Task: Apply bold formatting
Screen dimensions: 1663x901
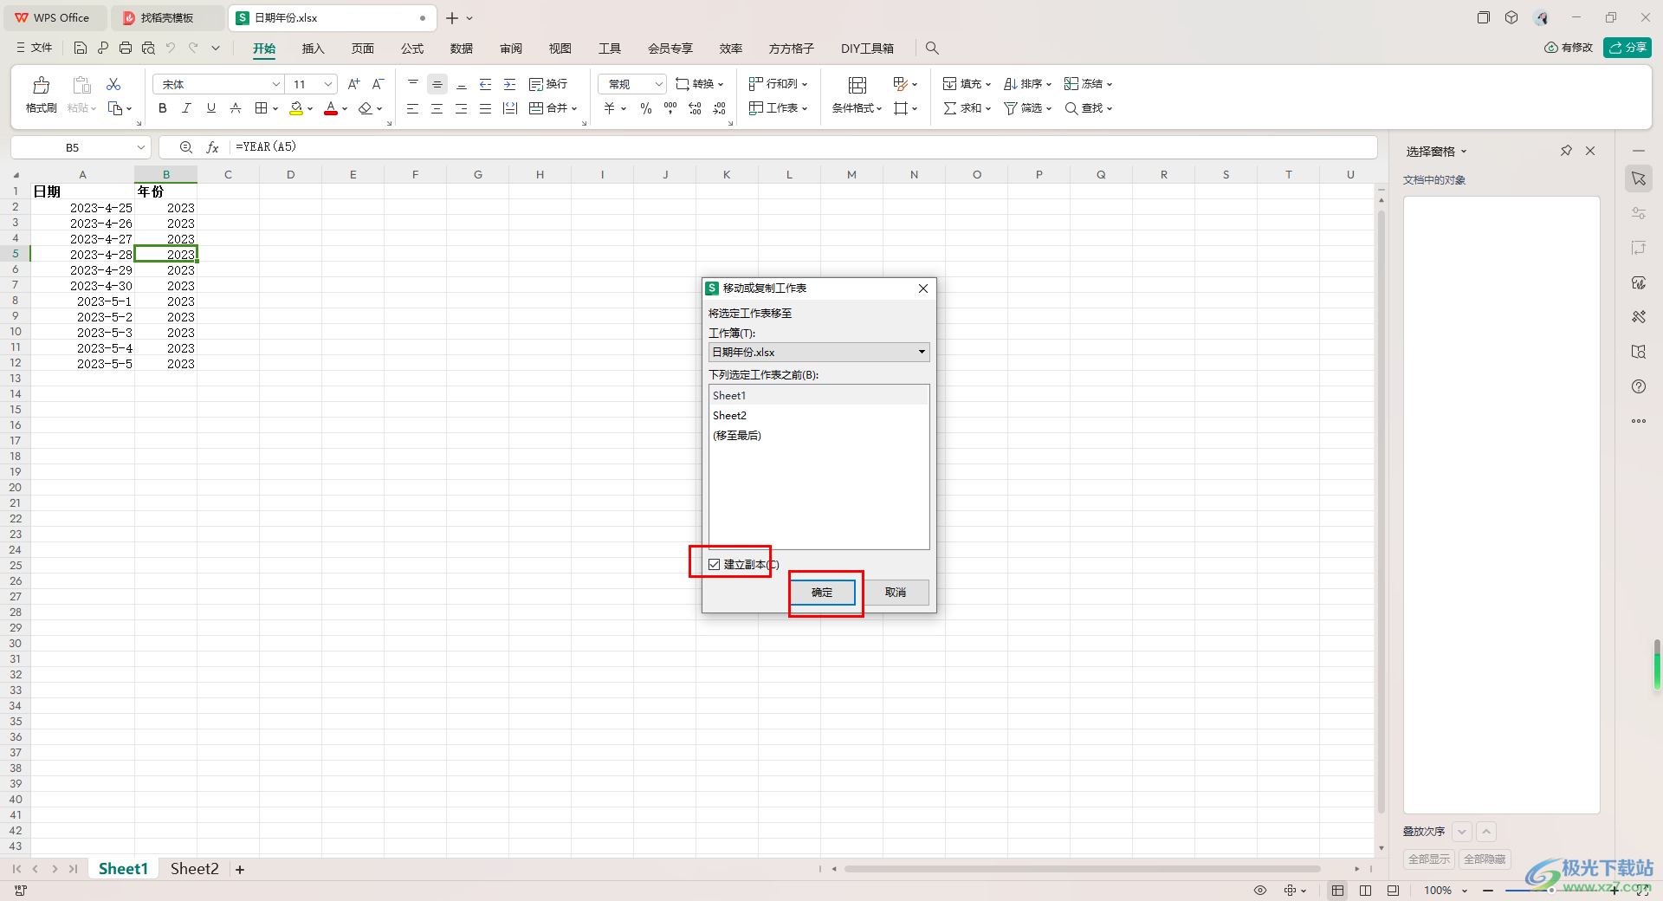Action: (162, 108)
